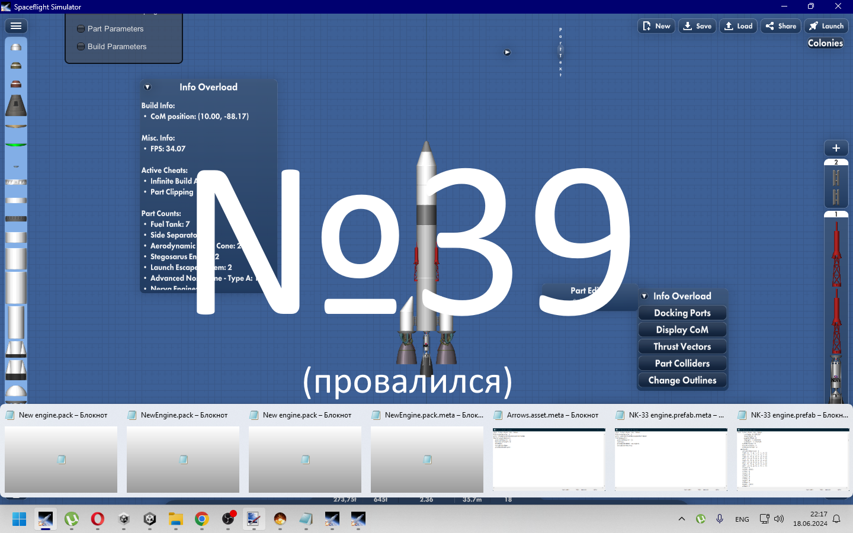Show hidden system tray icons
853x533 pixels.
682,519
